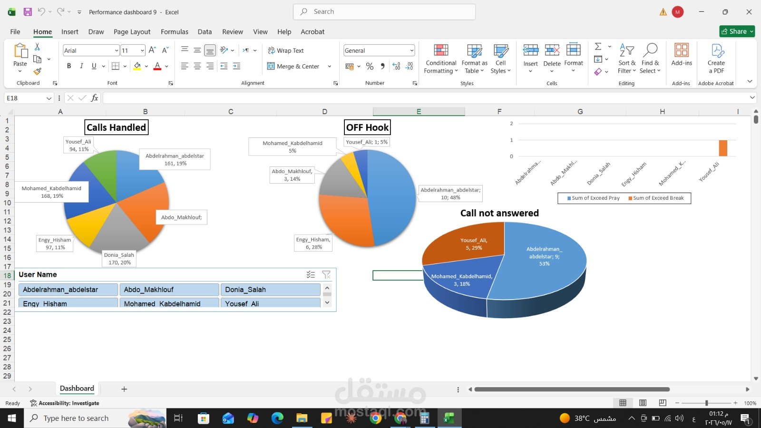Click the Search box in title bar
This screenshot has width=761, height=428.
click(384, 12)
